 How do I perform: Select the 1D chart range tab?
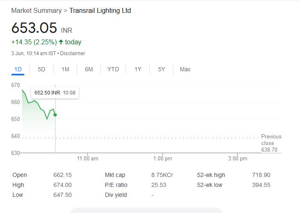[18, 69]
